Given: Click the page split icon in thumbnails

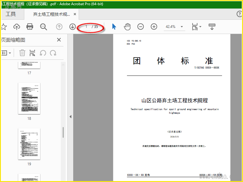Looking at the screenshot, I should tap(32, 53).
